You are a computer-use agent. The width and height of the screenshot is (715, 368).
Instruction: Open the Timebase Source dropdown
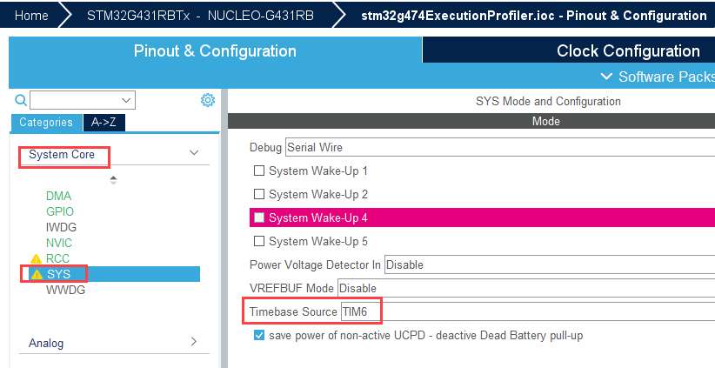point(522,311)
